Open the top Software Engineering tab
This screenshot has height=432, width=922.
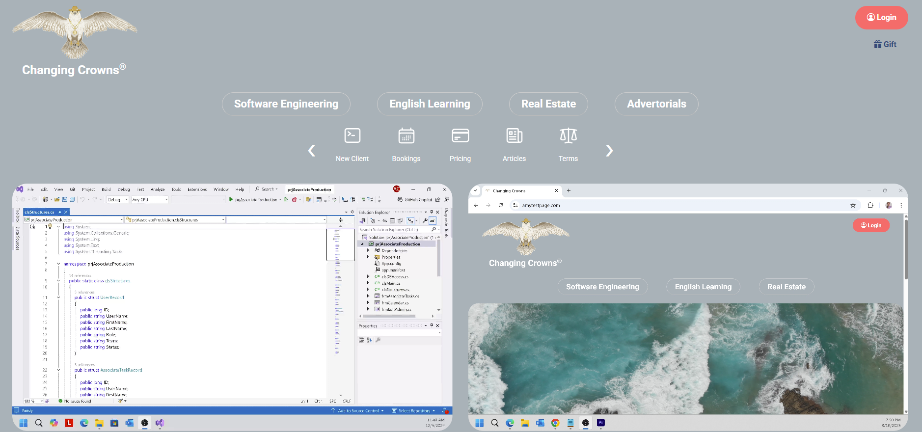[x=286, y=104]
